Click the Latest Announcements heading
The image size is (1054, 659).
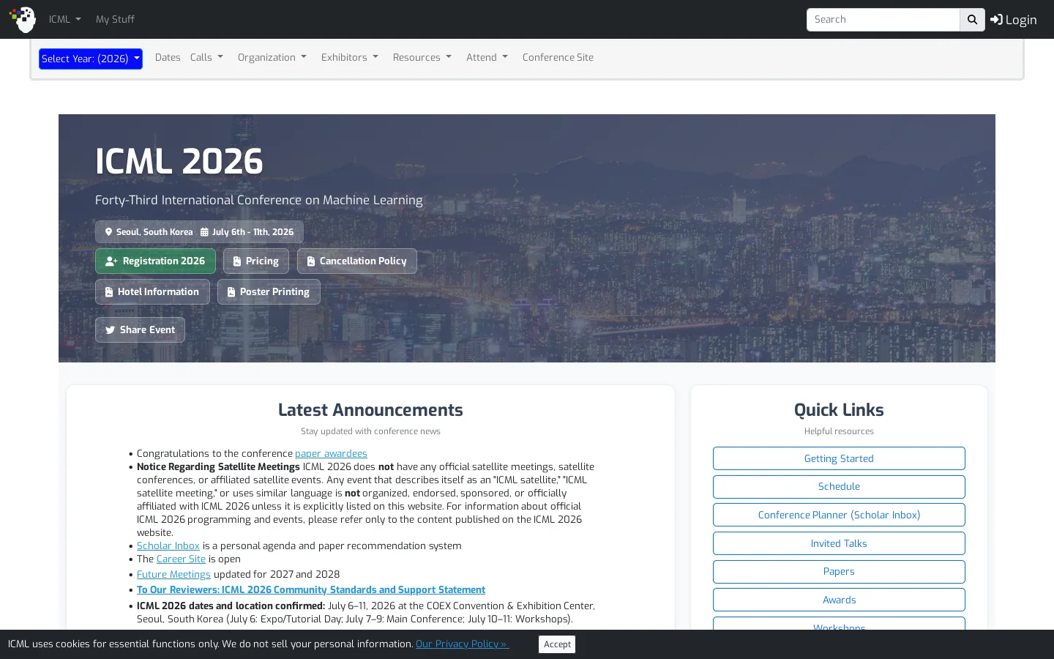[370, 410]
